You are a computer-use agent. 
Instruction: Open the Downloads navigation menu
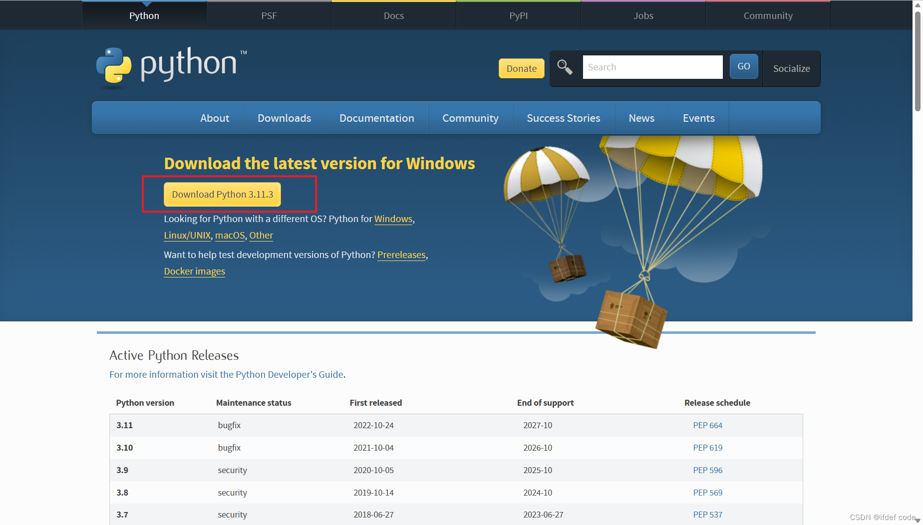285,118
